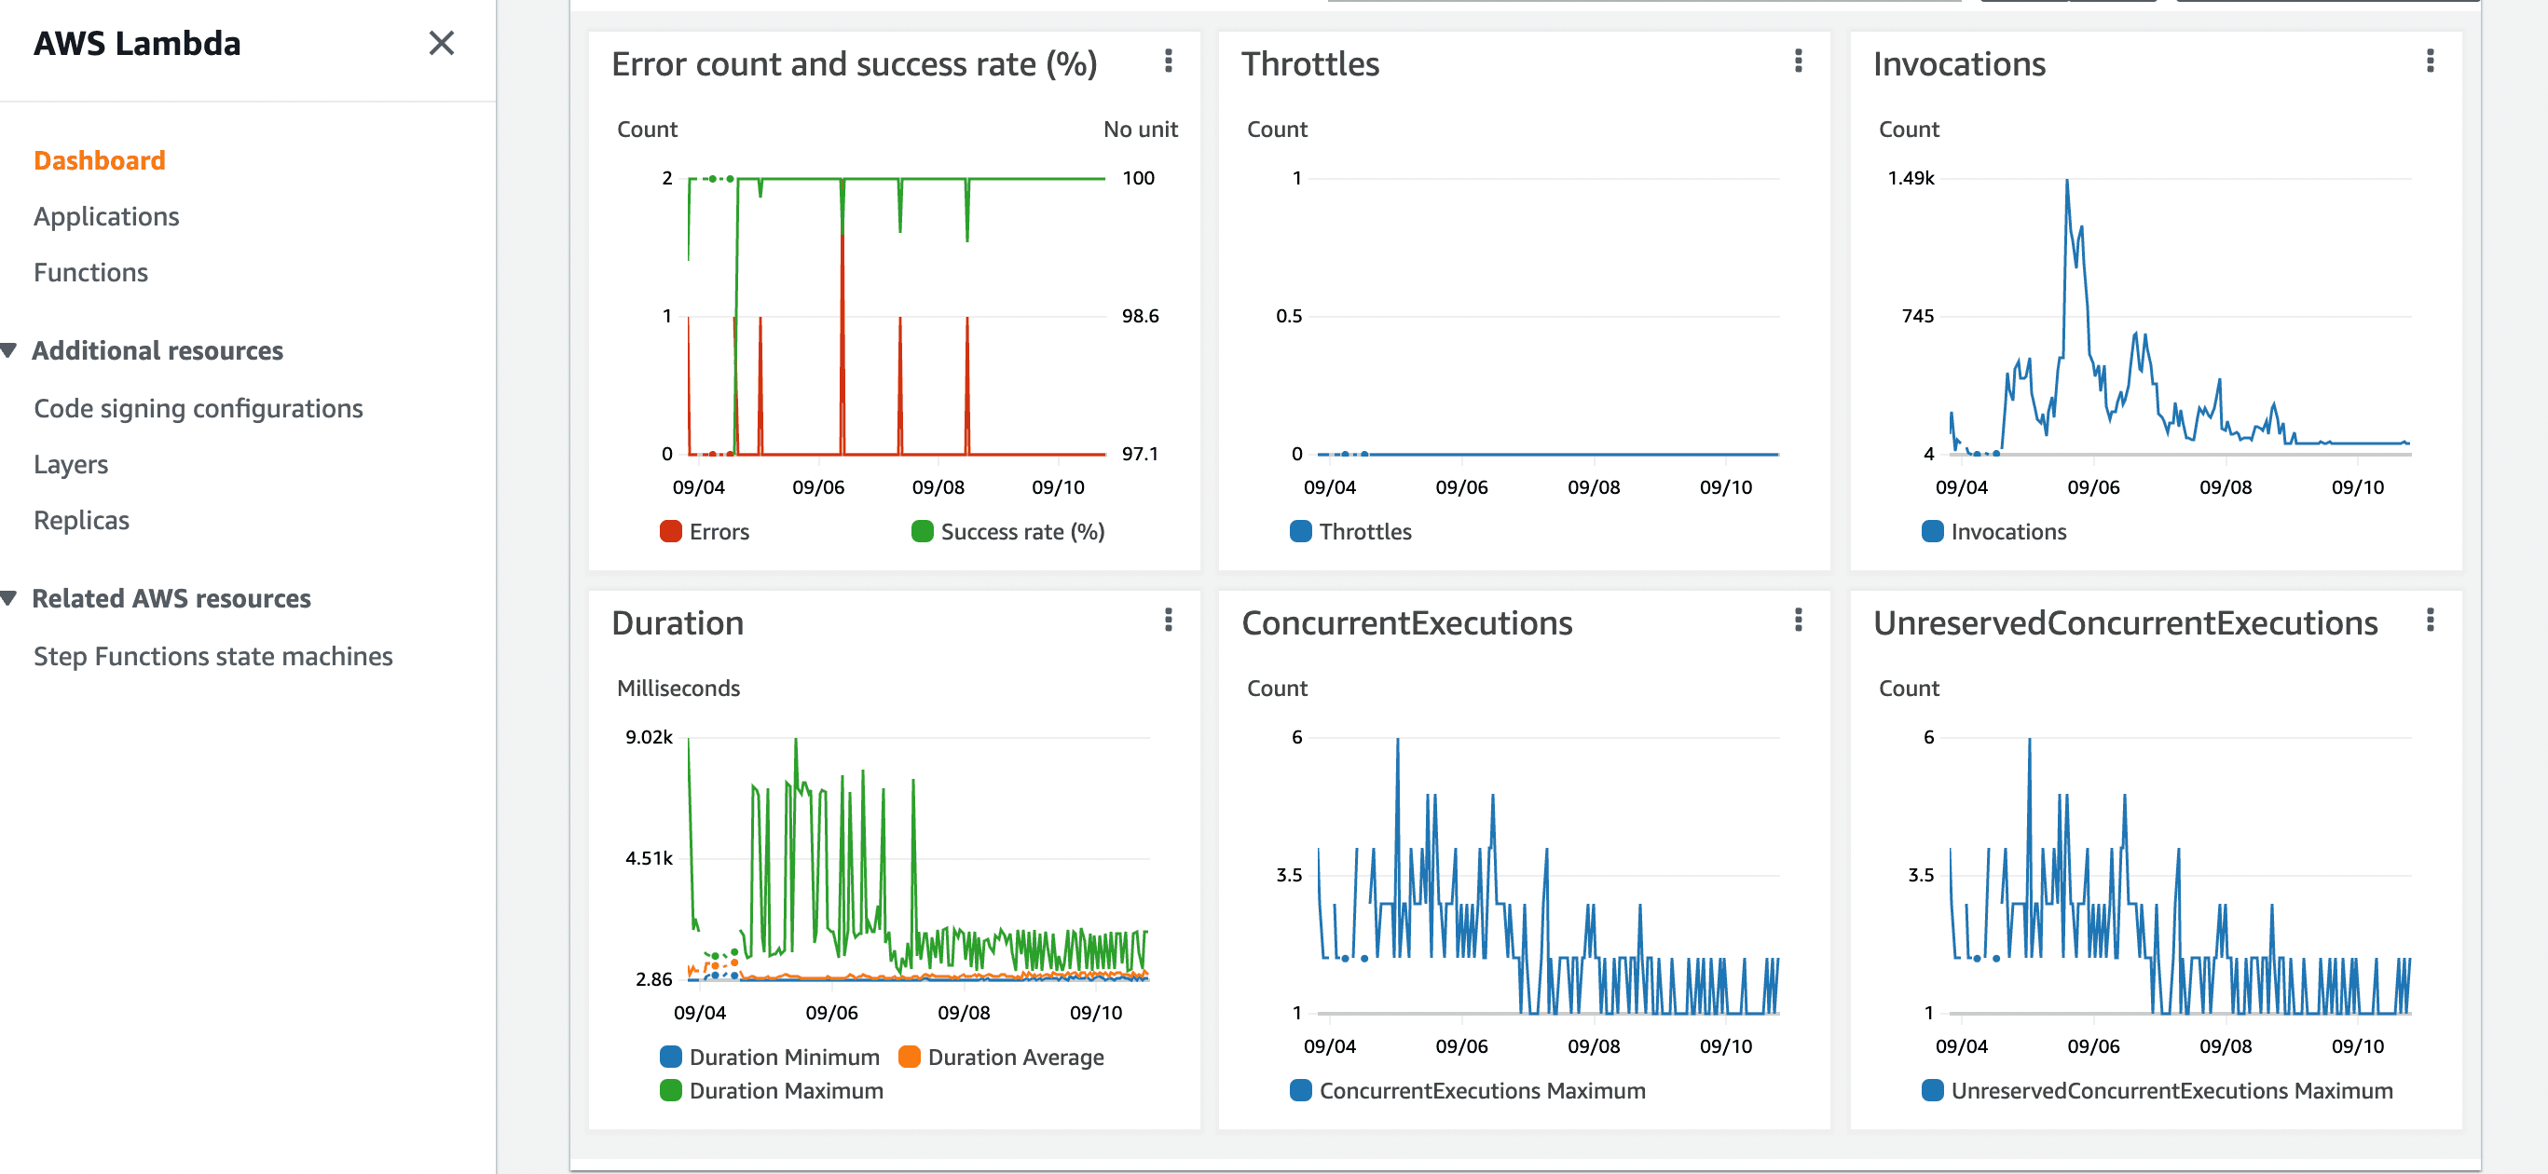Toggle the Errors legend swatch

671,531
